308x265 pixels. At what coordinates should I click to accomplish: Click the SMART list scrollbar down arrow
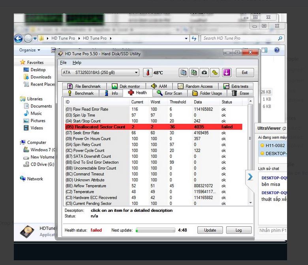[250, 203]
